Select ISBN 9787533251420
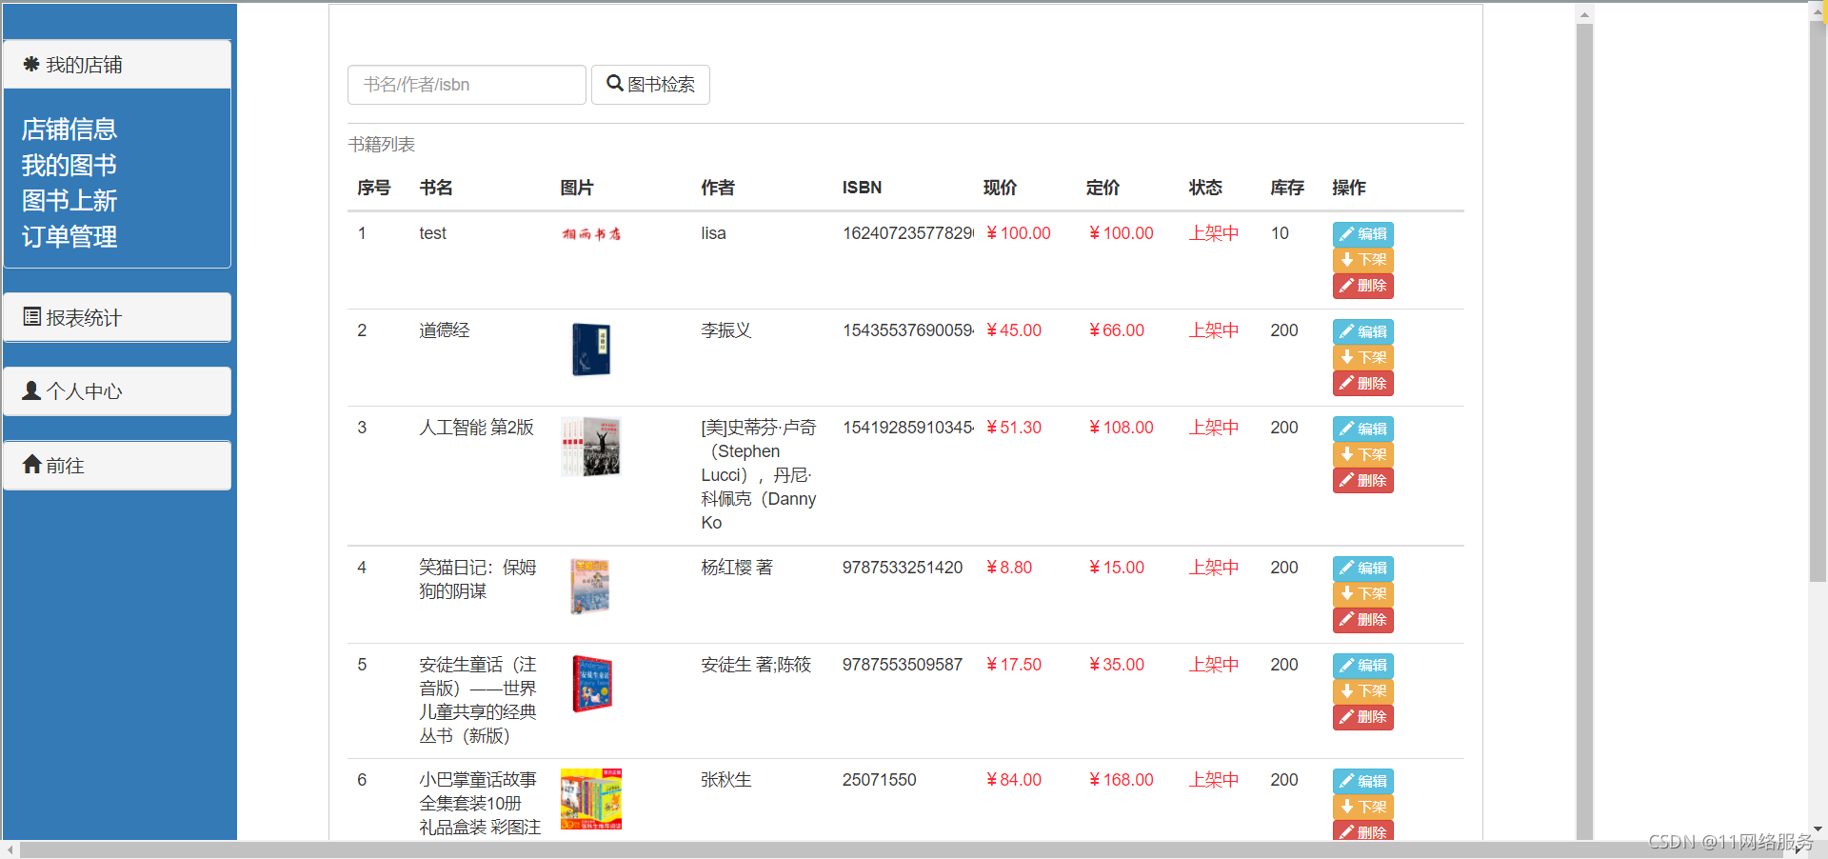Image resolution: width=1828 pixels, height=859 pixels. coord(903,568)
